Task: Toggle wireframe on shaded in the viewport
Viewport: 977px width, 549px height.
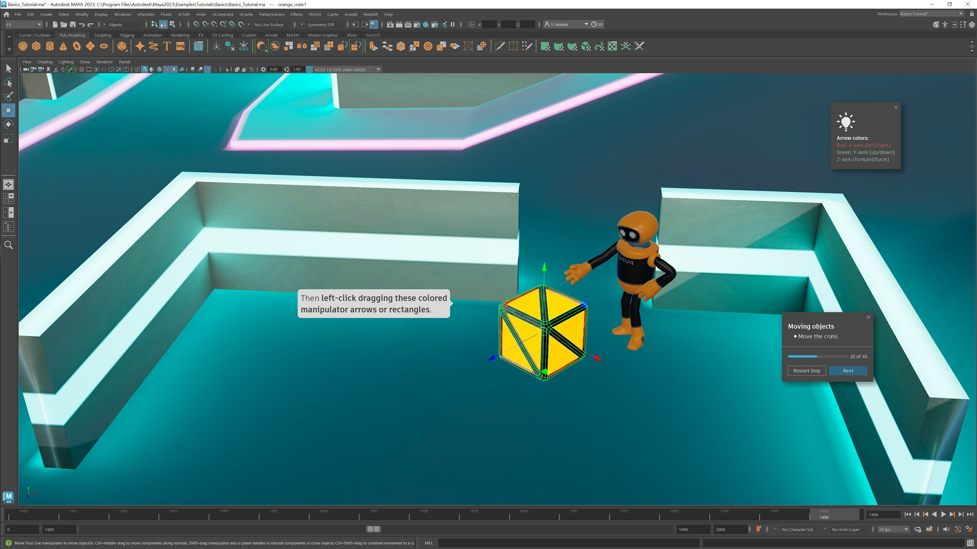Action: coord(159,69)
